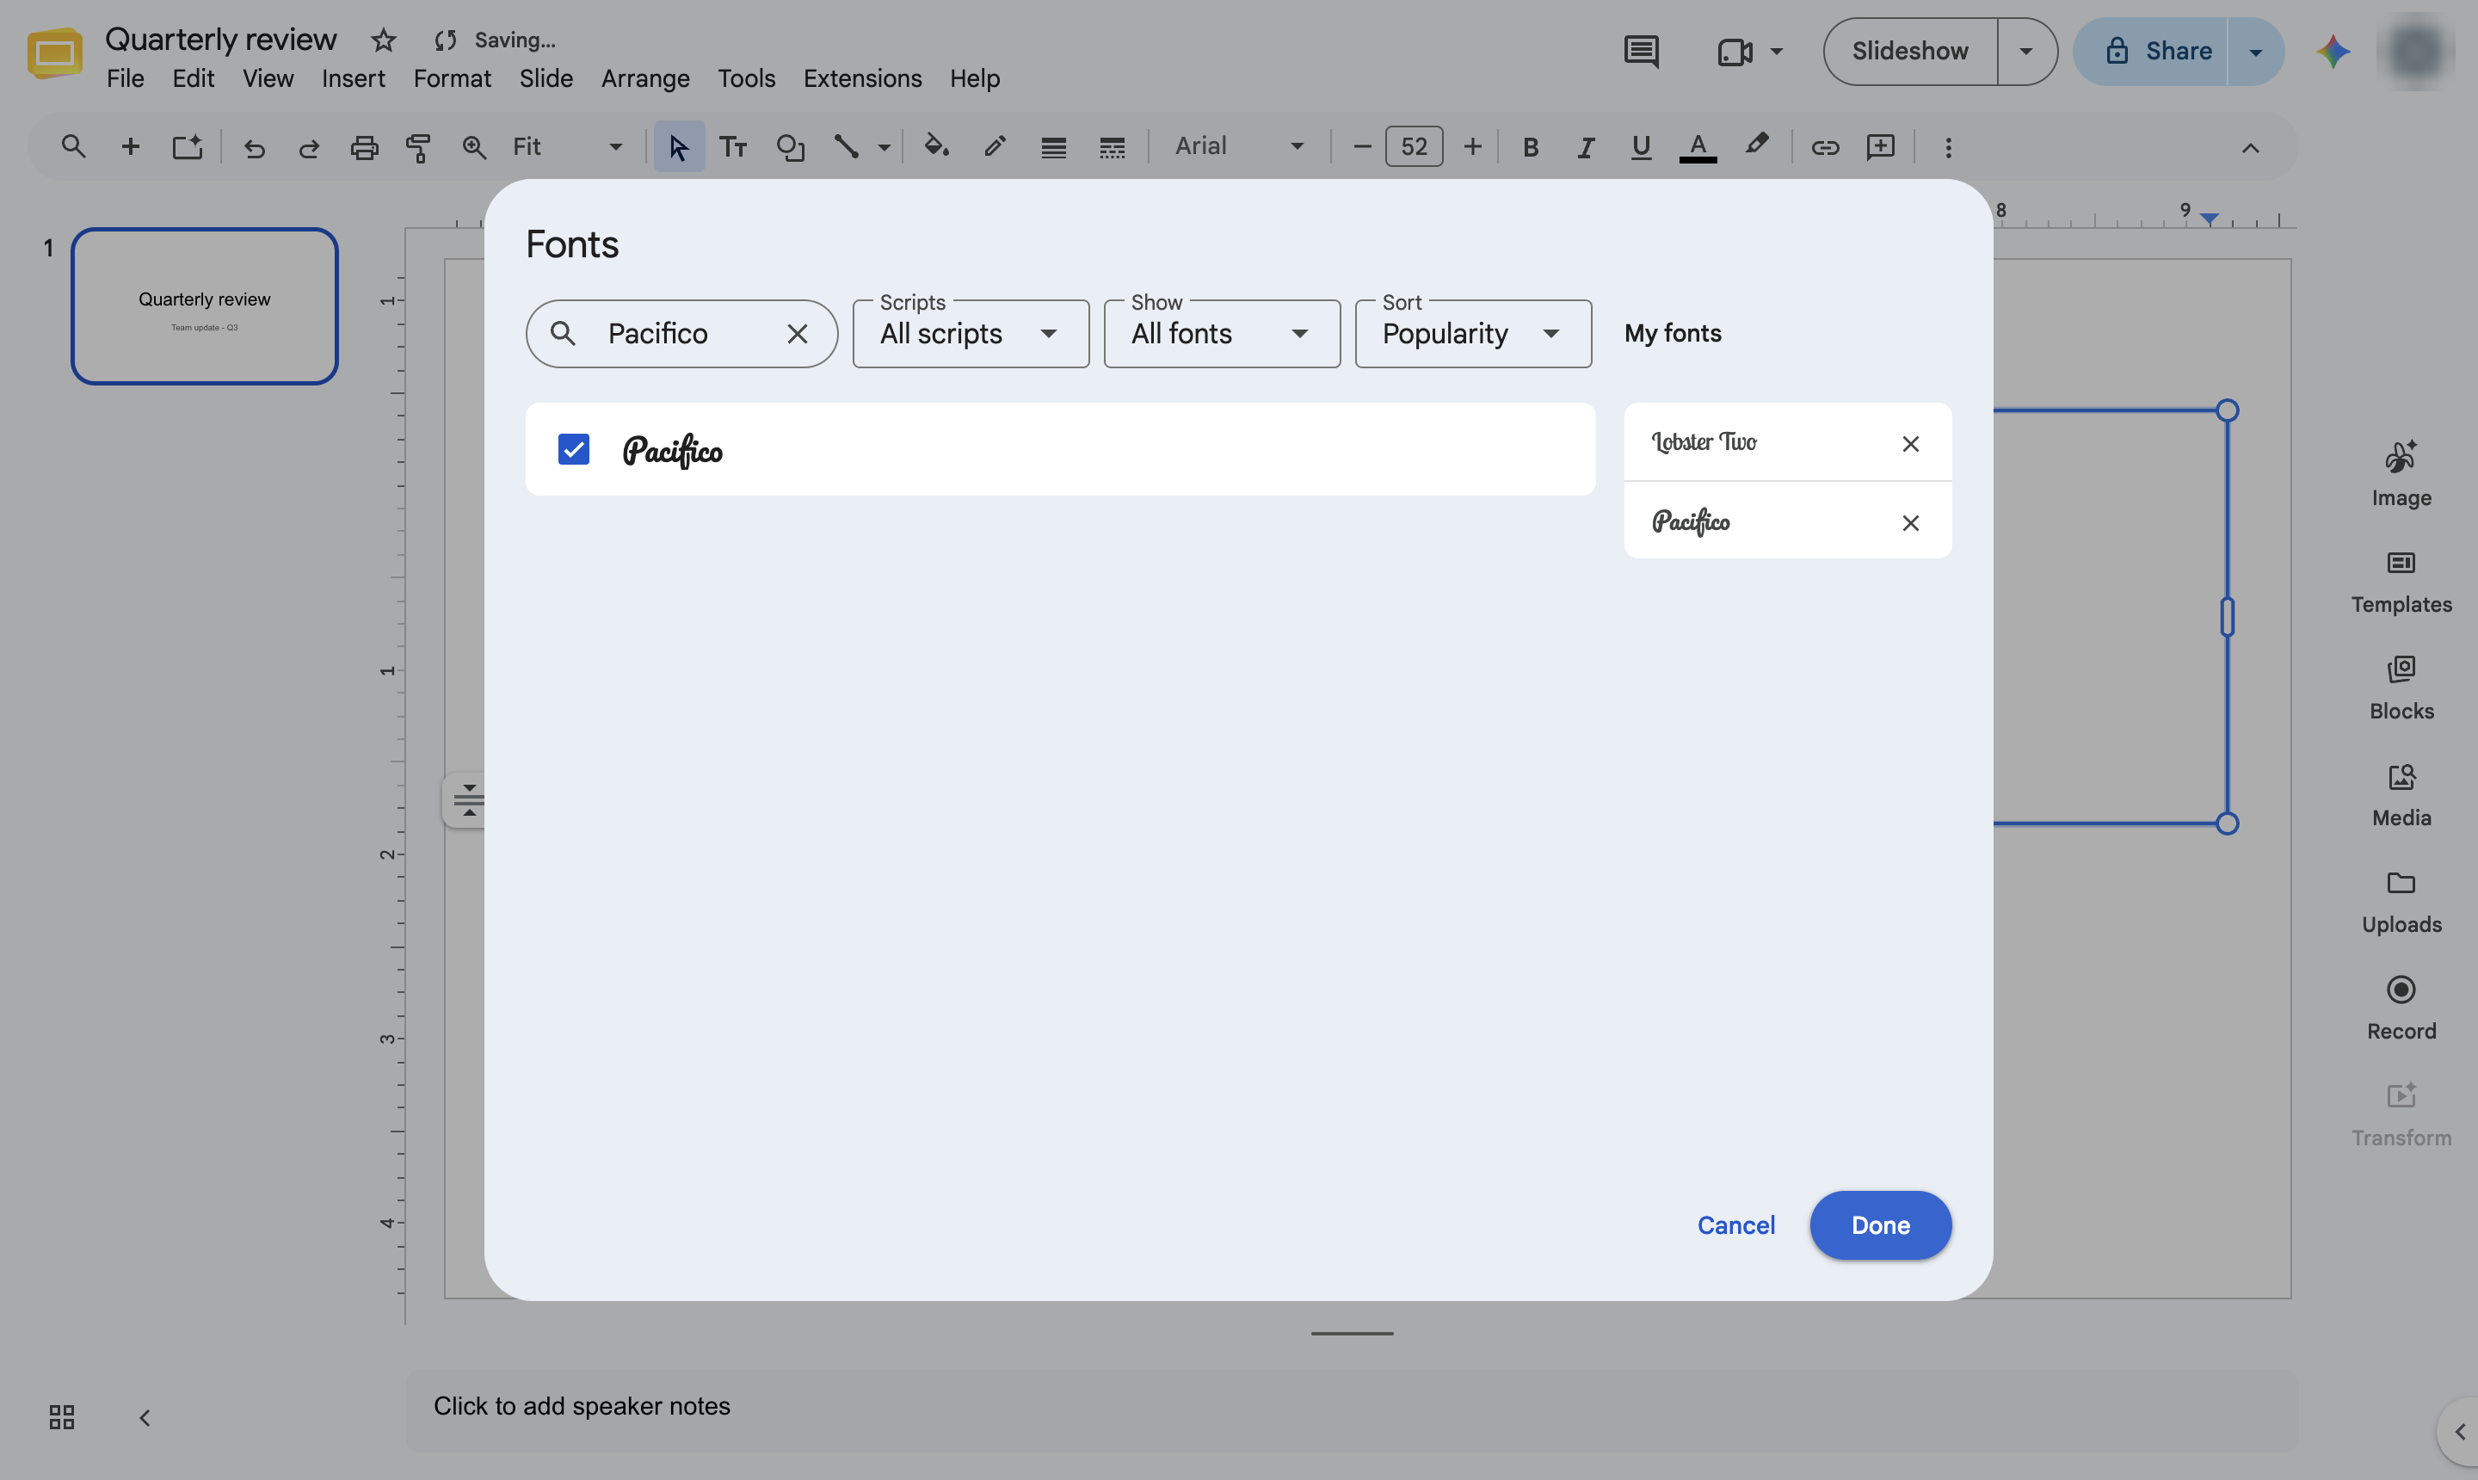
Task: Open the Slideshow options dropdown arrow
Action: pyautogui.click(x=2025, y=51)
